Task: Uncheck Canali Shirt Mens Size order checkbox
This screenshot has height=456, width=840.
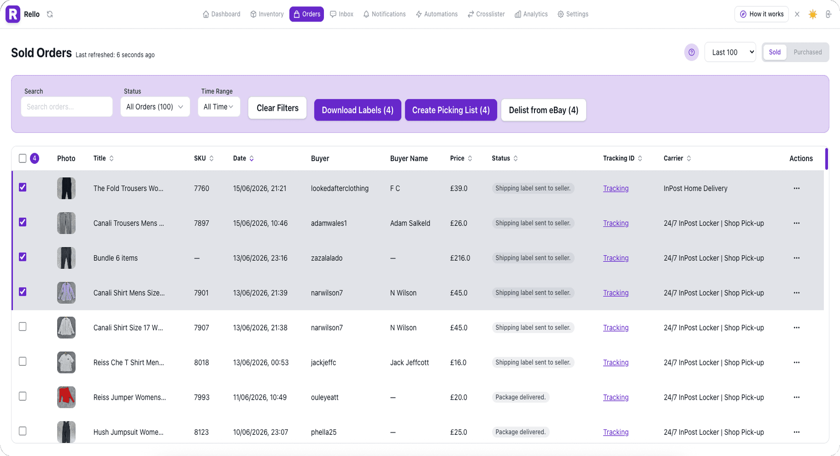Action: click(23, 292)
